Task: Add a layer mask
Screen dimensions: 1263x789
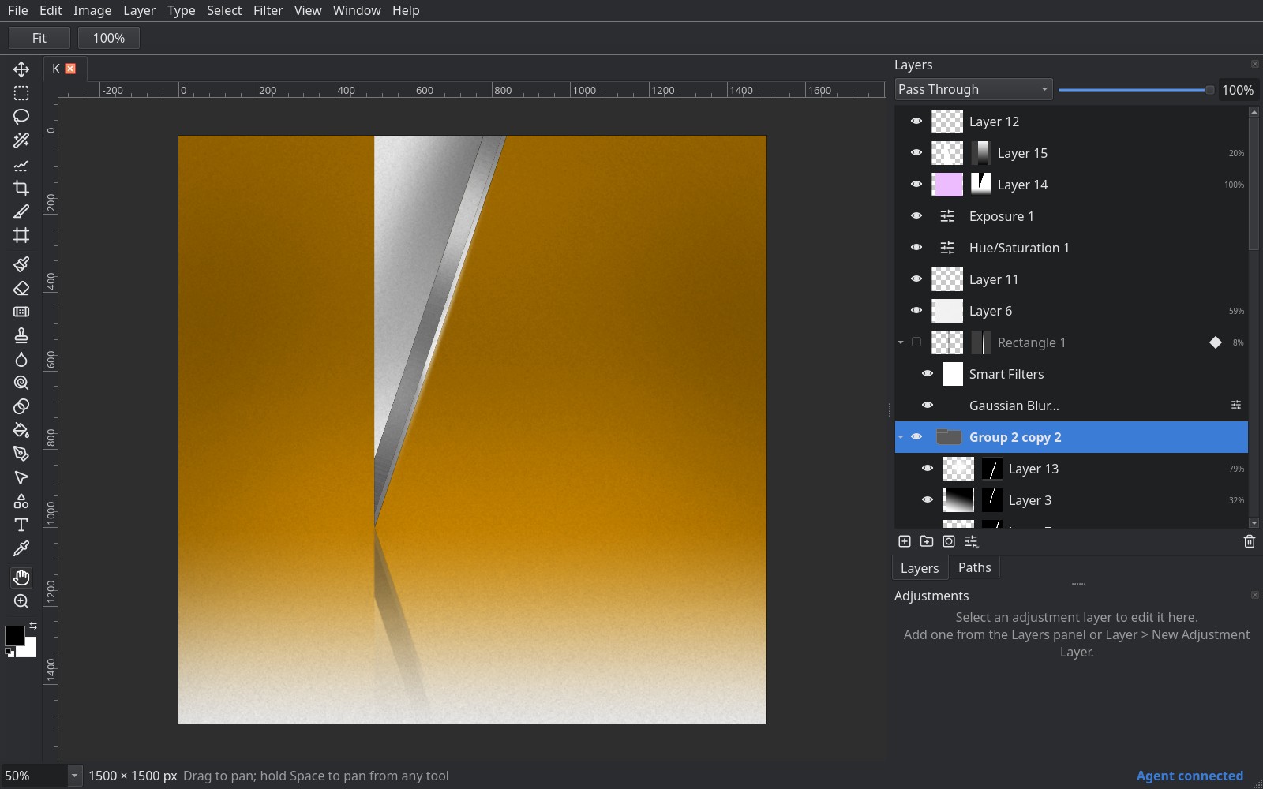Action: (949, 541)
